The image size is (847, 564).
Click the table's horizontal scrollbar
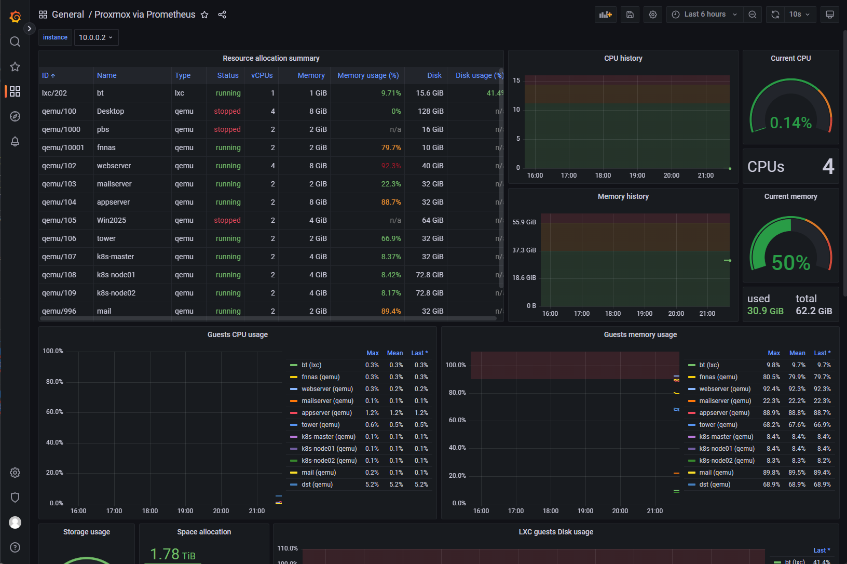pos(267,318)
